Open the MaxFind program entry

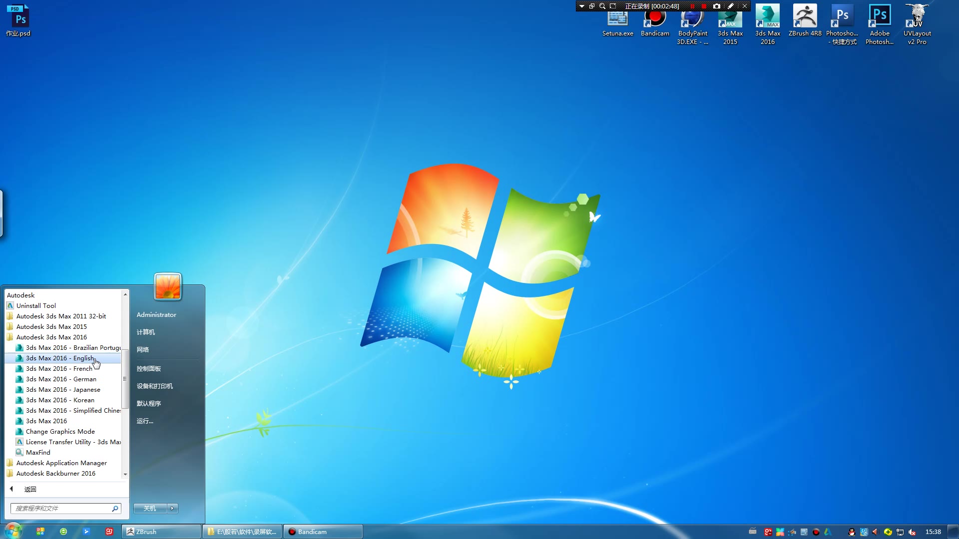63,452
